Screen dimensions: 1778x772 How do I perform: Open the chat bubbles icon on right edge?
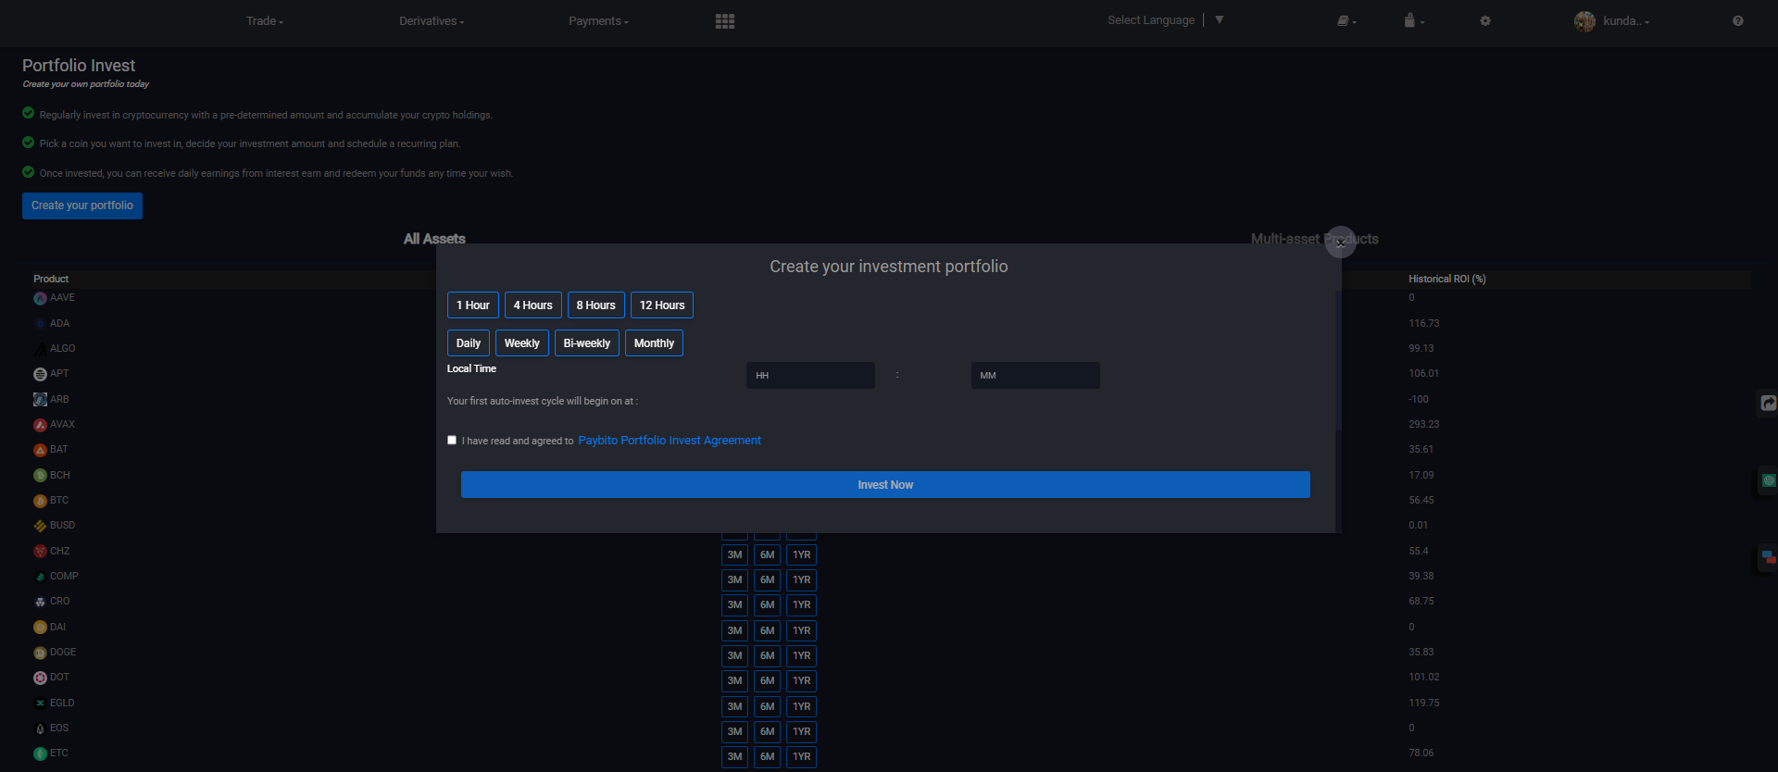(x=1768, y=557)
